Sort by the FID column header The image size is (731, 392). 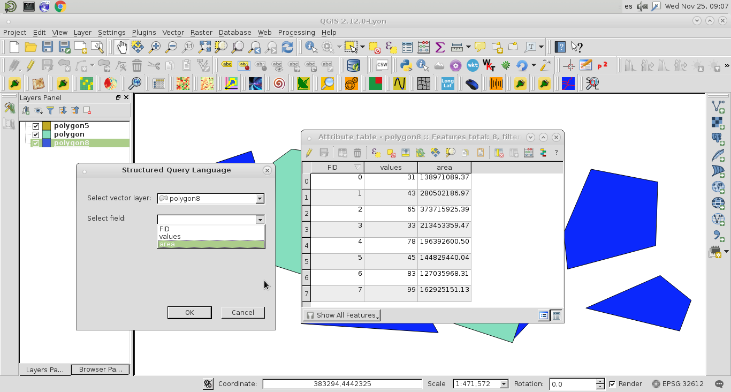(x=337, y=168)
